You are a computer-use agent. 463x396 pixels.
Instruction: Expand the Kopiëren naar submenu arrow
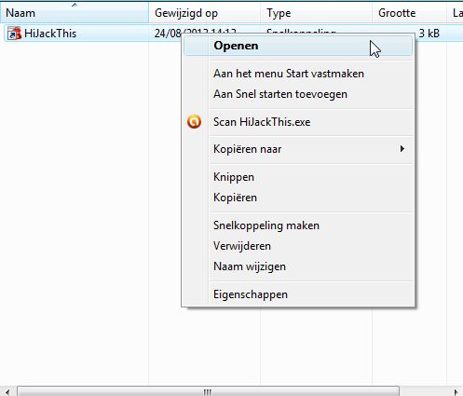click(402, 149)
